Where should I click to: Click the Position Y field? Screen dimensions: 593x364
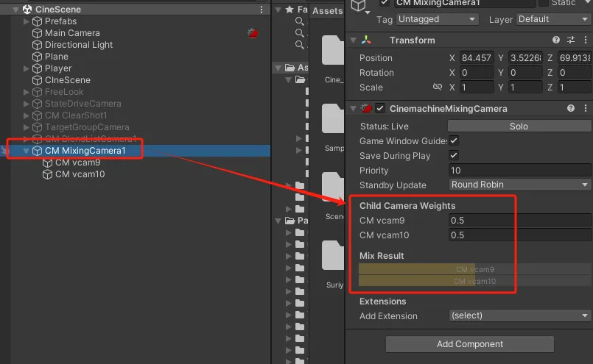click(x=525, y=58)
